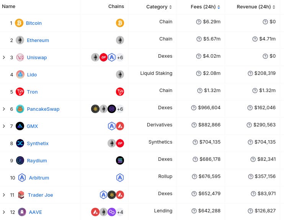Open the Arbitrum link
Image resolution: width=284 pixels, height=220 pixels.
tap(39, 178)
